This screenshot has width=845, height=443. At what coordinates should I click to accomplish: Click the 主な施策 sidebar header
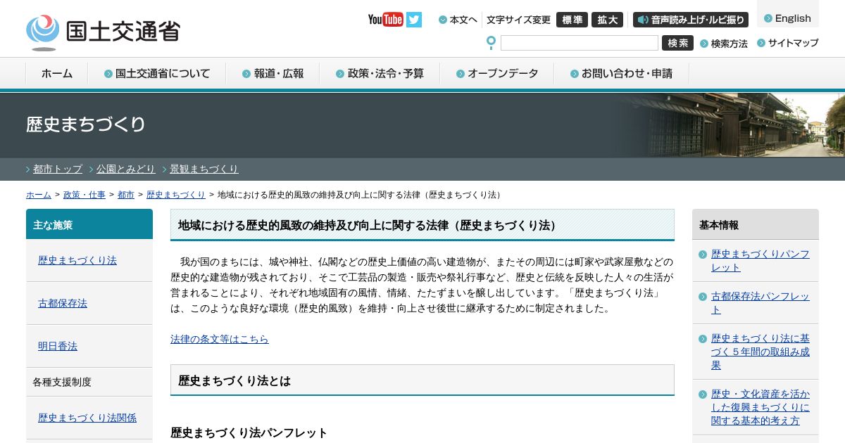coord(89,224)
